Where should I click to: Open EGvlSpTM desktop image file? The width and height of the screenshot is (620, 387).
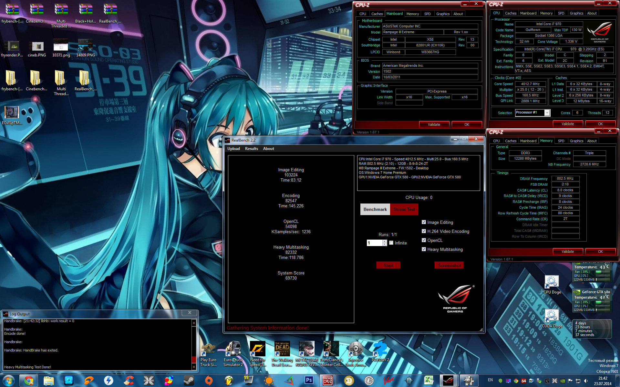point(12,115)
